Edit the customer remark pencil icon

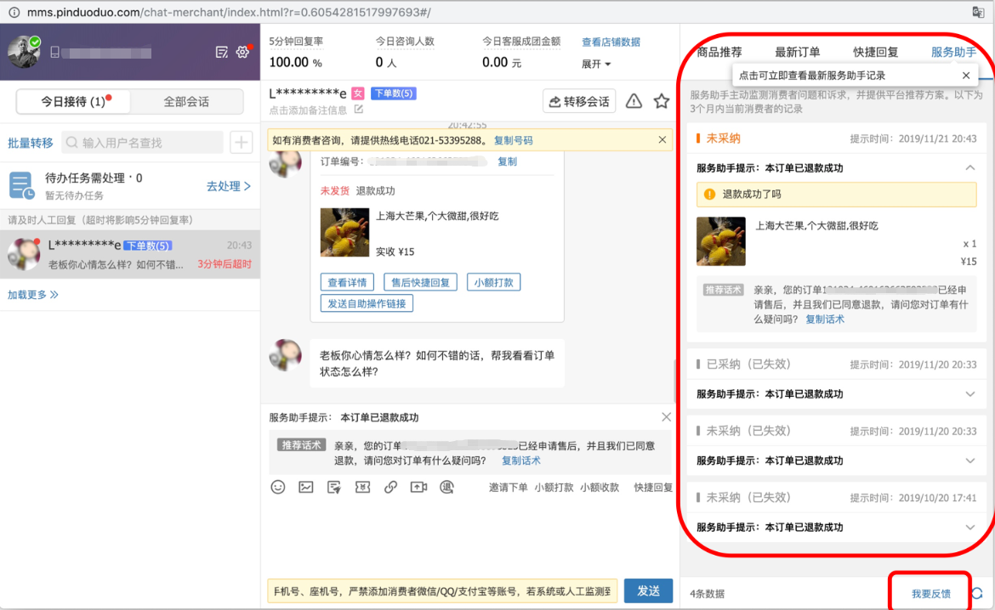(359, 109)
